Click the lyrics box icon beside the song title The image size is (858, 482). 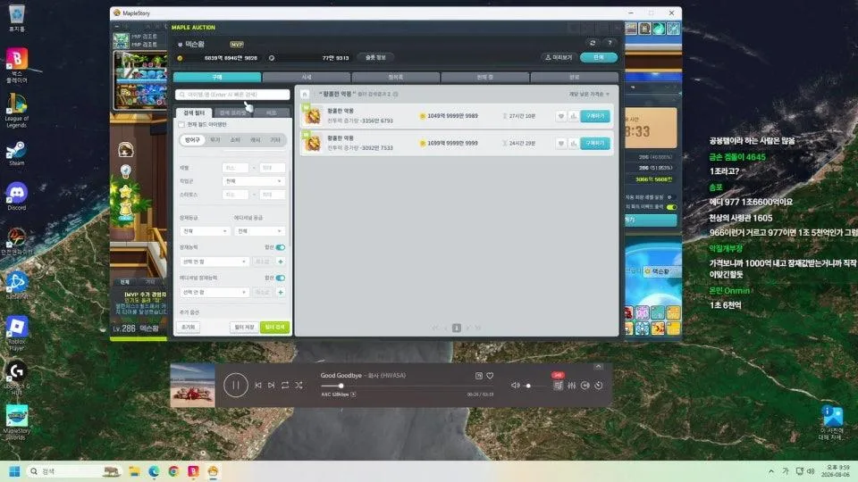479,376
